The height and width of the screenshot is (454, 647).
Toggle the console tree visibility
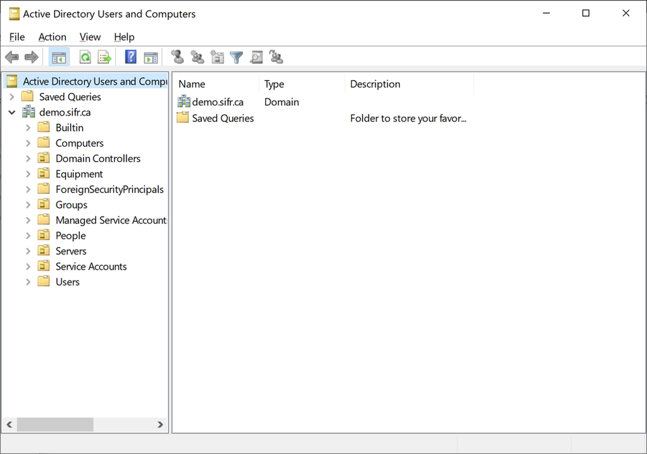[59, 57]
